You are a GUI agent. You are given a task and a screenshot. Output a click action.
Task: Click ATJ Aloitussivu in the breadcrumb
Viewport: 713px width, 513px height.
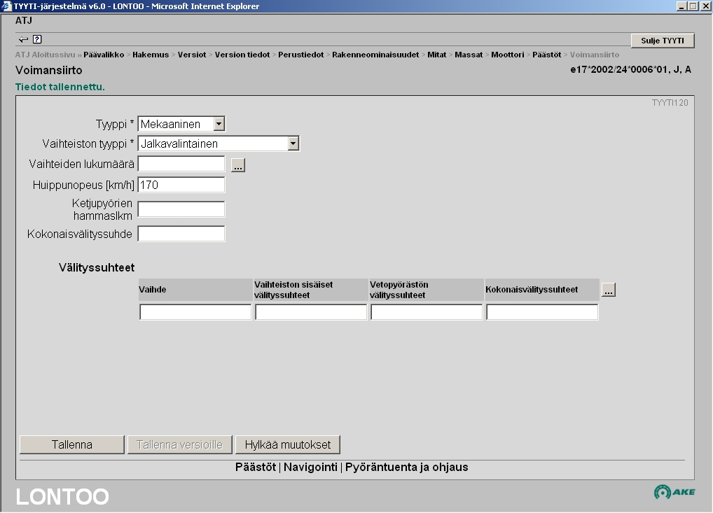[45, 55]
